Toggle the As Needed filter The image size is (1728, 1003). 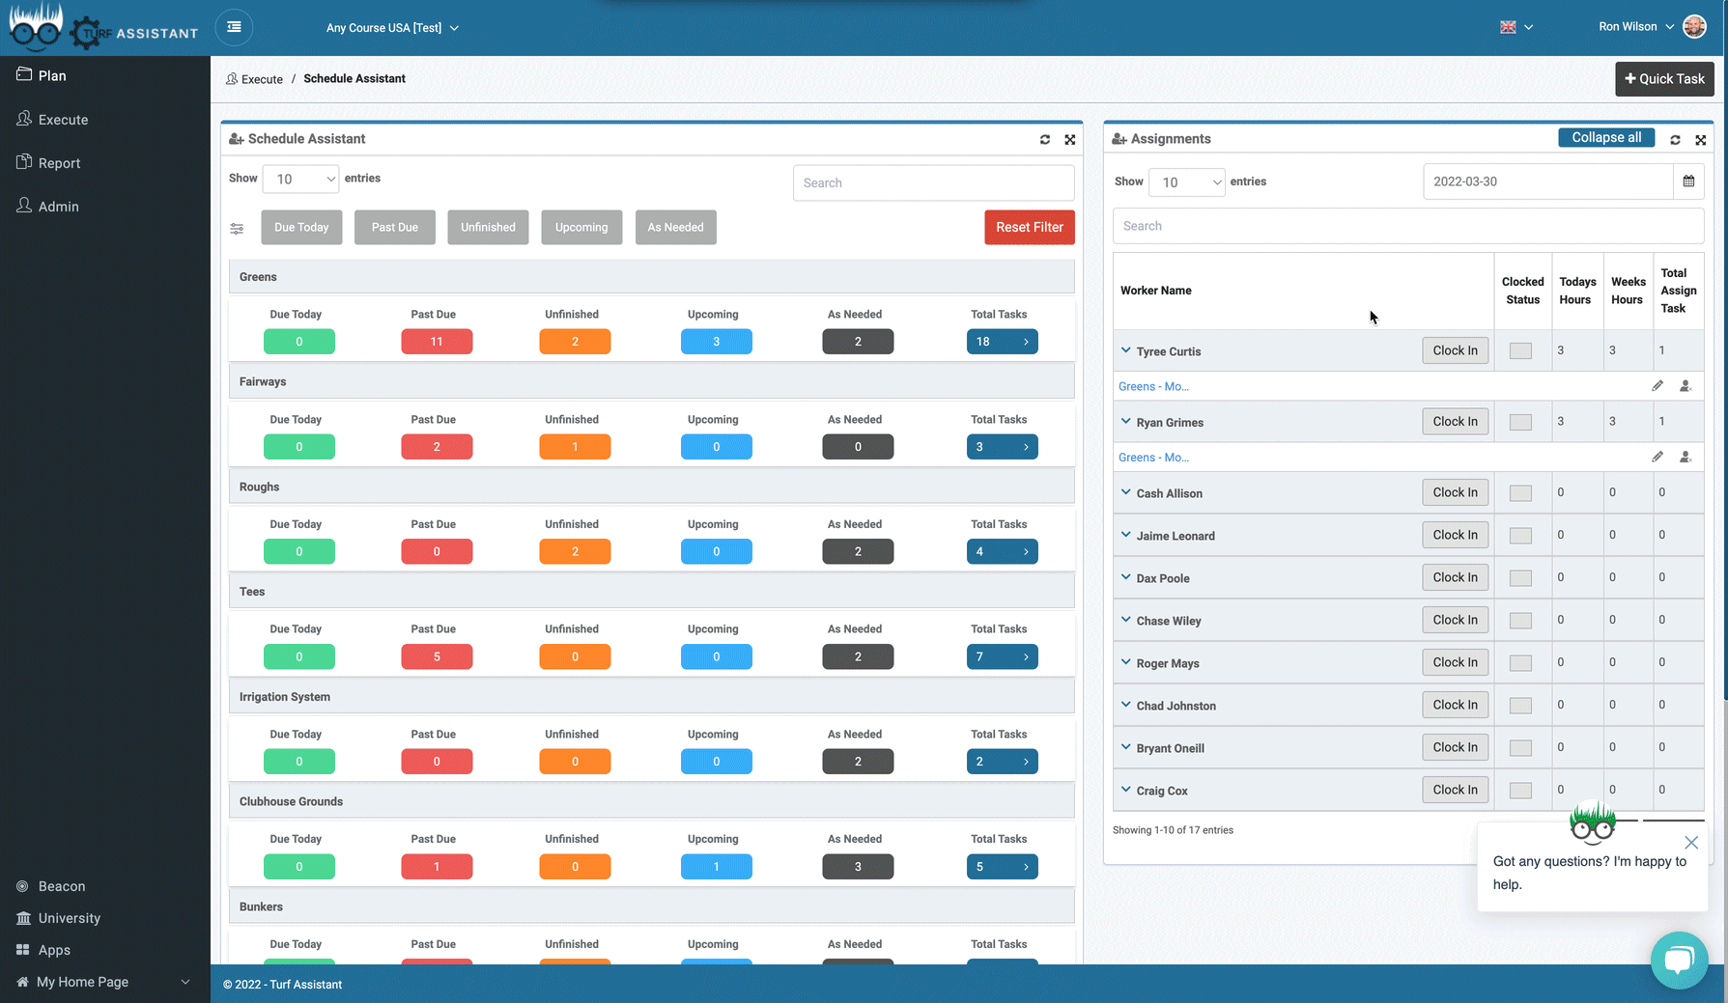point(675,228)
